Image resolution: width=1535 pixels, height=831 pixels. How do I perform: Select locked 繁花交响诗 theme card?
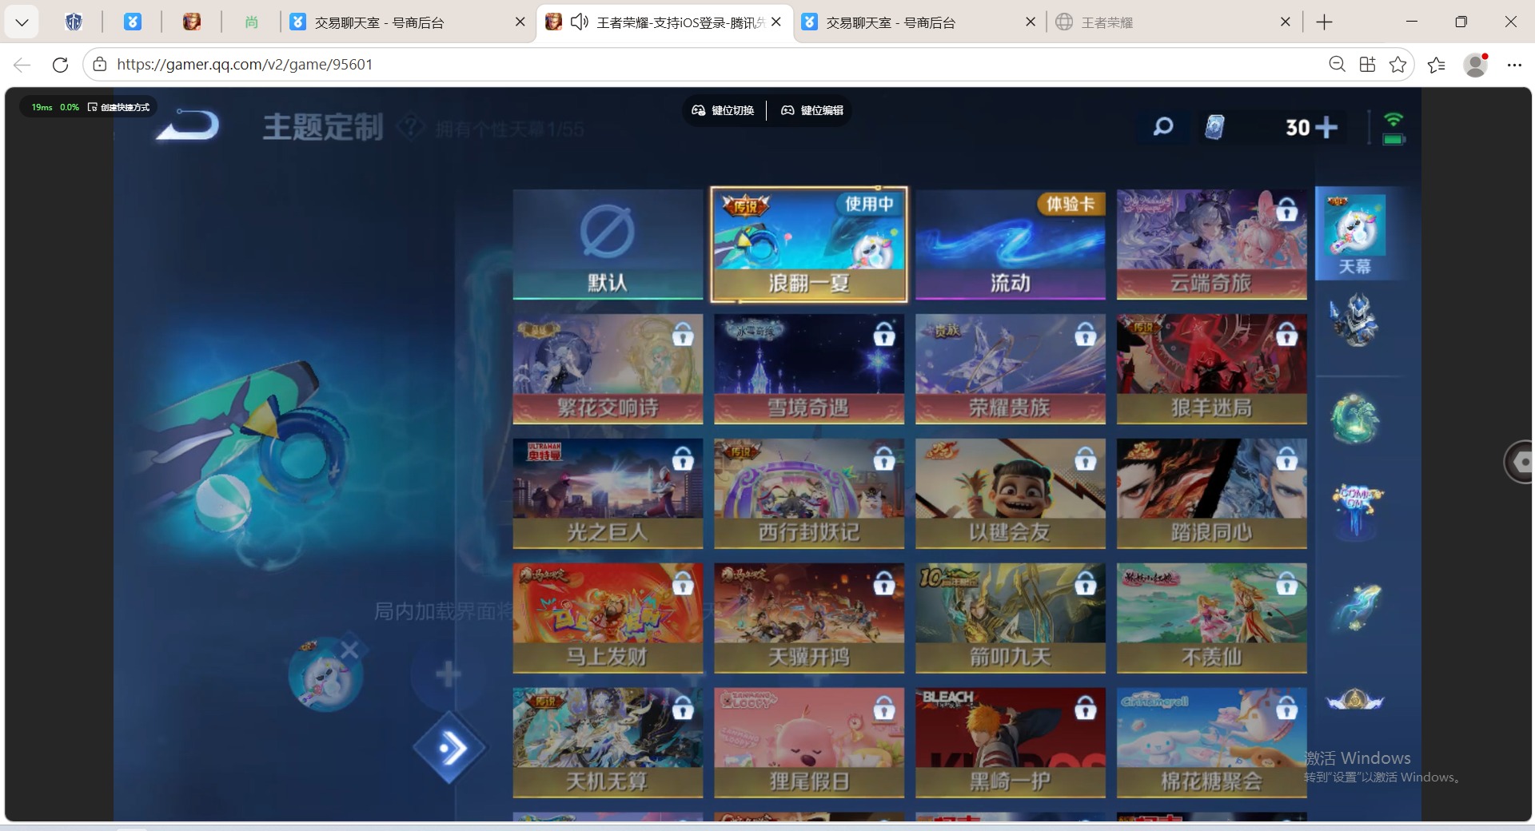tap(608, 368)
